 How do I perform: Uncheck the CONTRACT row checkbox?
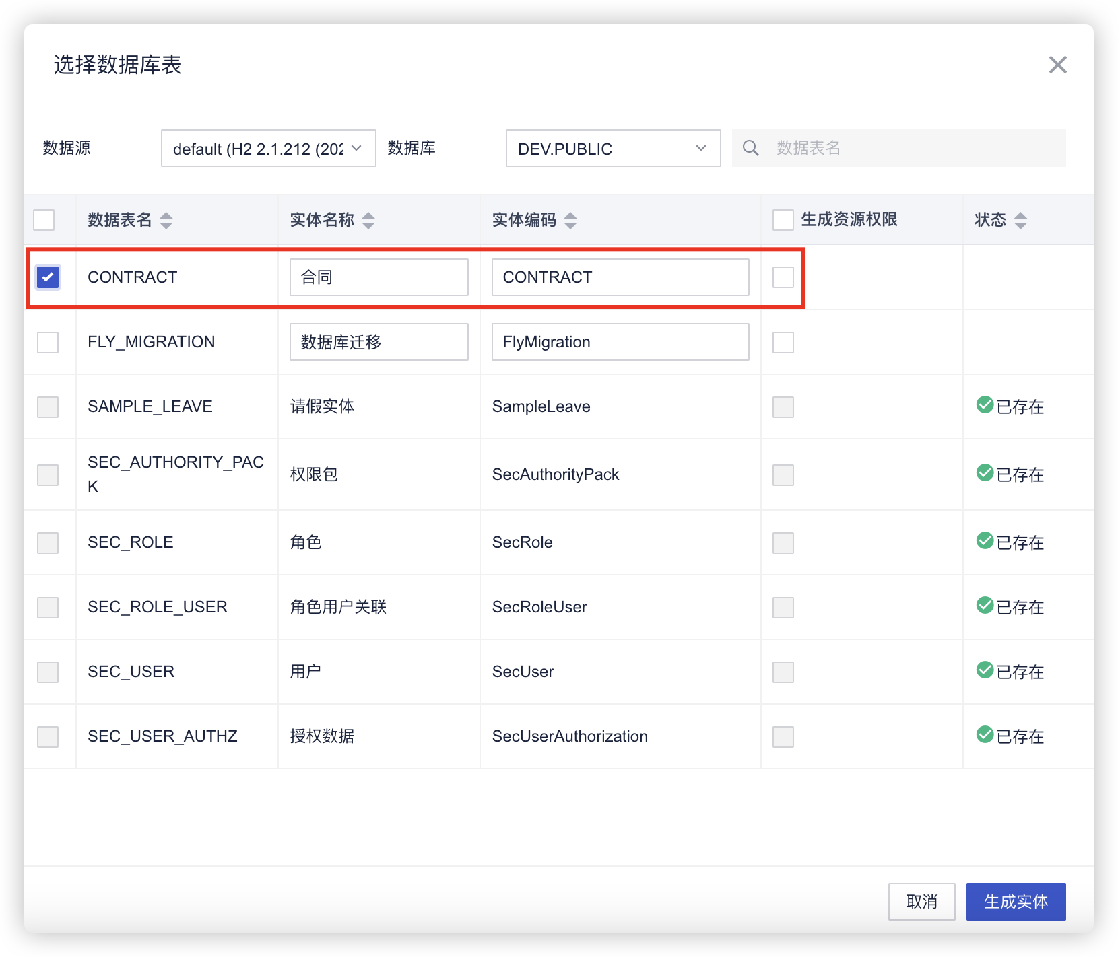click(48, 277)
